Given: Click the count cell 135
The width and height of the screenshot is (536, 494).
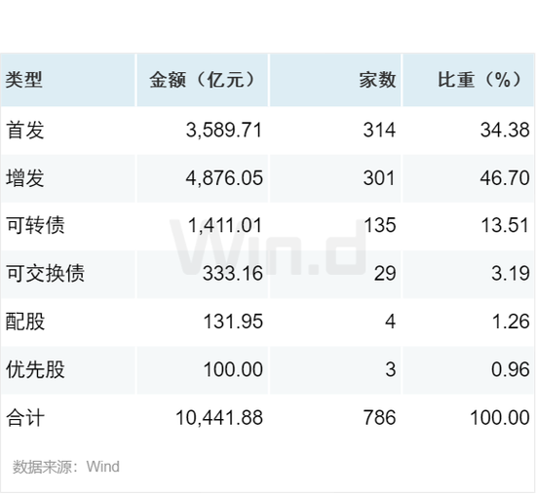Looking at the screenshot, I should (x=379, y=226).
